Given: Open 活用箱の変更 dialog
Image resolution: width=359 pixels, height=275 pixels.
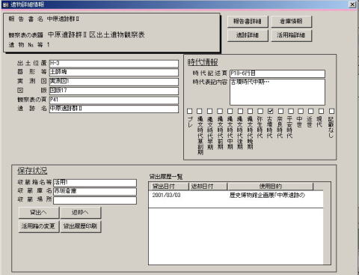Looking at the screenshot, I should (x=39, y=226).
